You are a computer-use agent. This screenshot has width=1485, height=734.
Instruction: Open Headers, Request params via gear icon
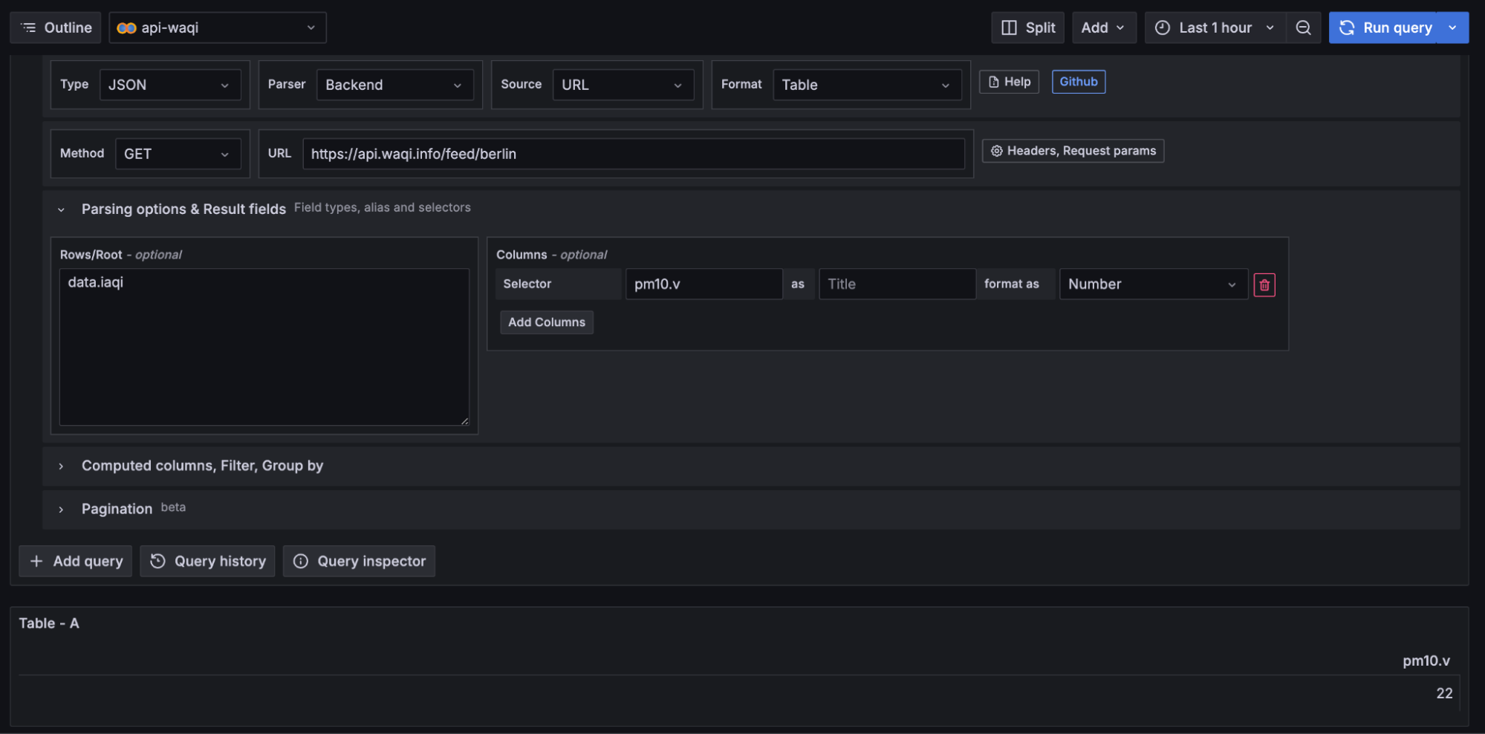tap(996, 151)
